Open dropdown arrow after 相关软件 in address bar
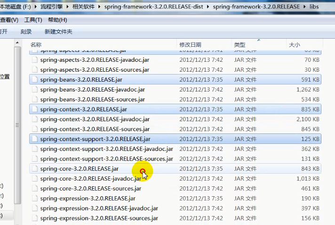The height and width of the screenshot is (225, 335). point(99,7)
